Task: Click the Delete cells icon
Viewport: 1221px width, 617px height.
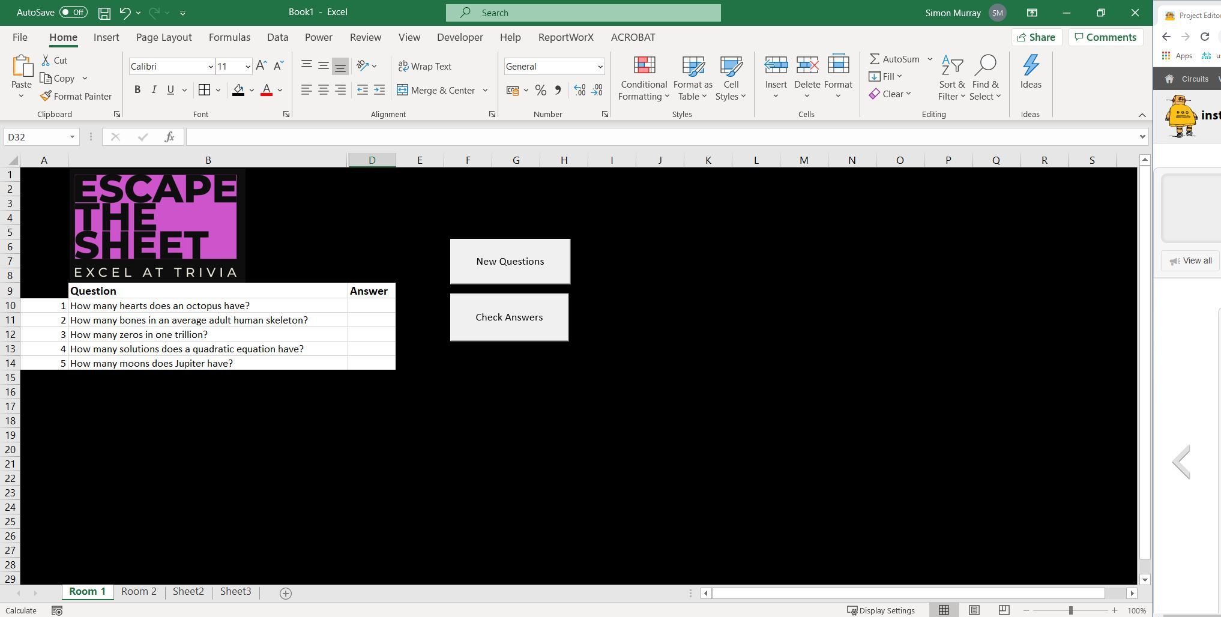Action: (x=807, y=65)
